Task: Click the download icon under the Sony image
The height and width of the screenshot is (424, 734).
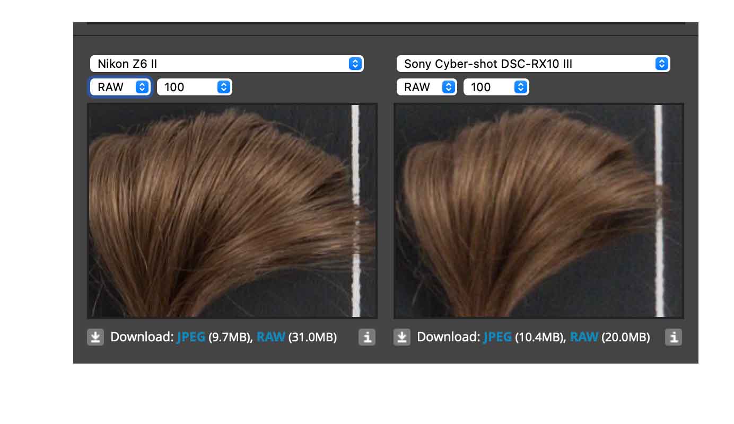Action: pos(402,337)
